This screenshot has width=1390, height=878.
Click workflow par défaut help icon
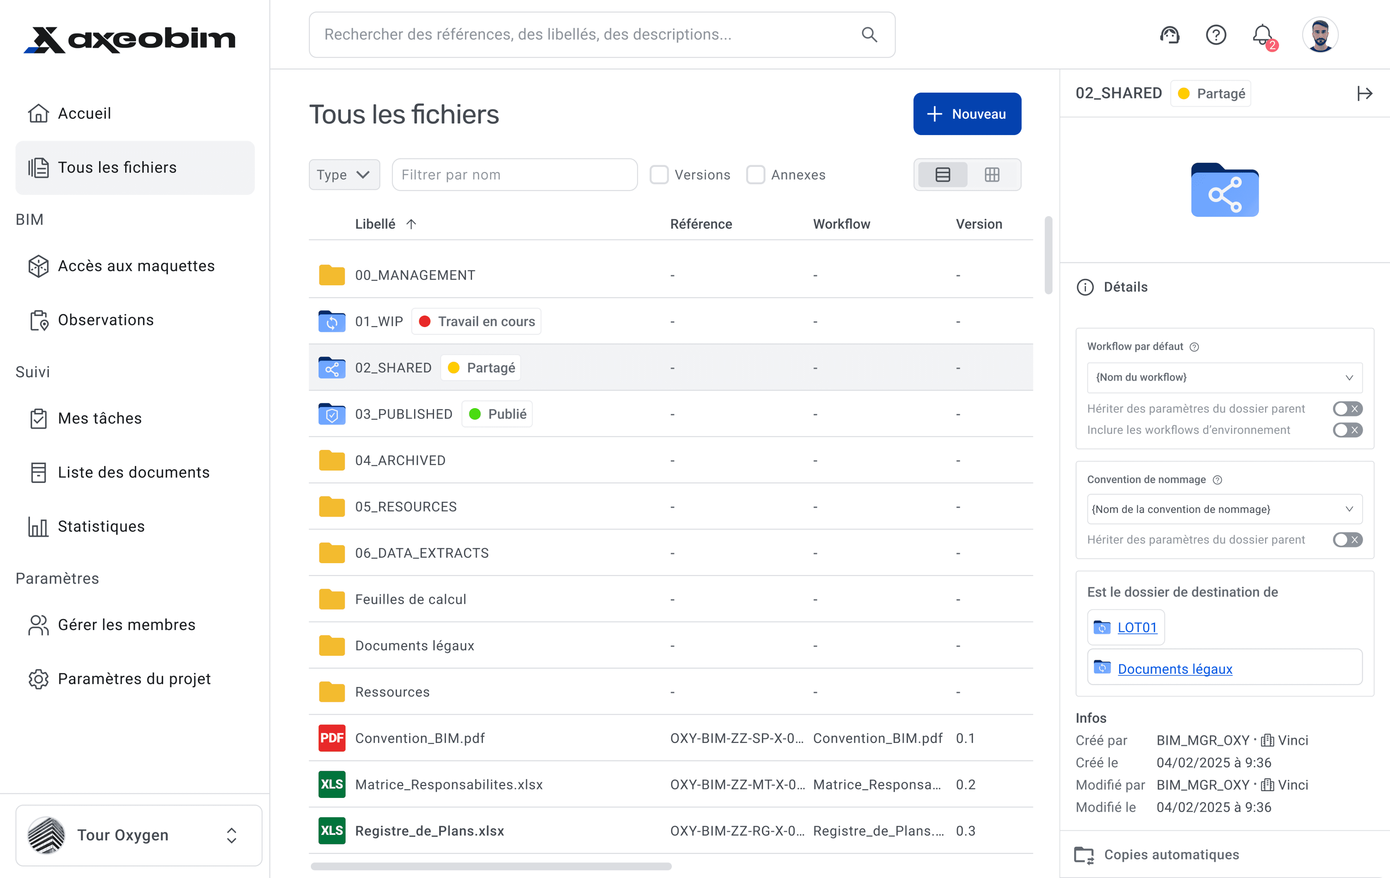pos(1194,347)
